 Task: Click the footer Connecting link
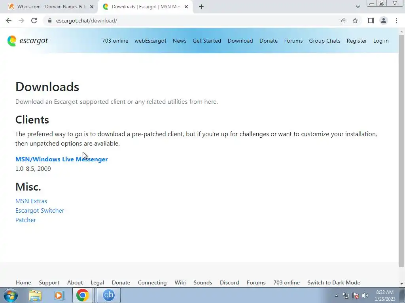(x=152, y=282)
